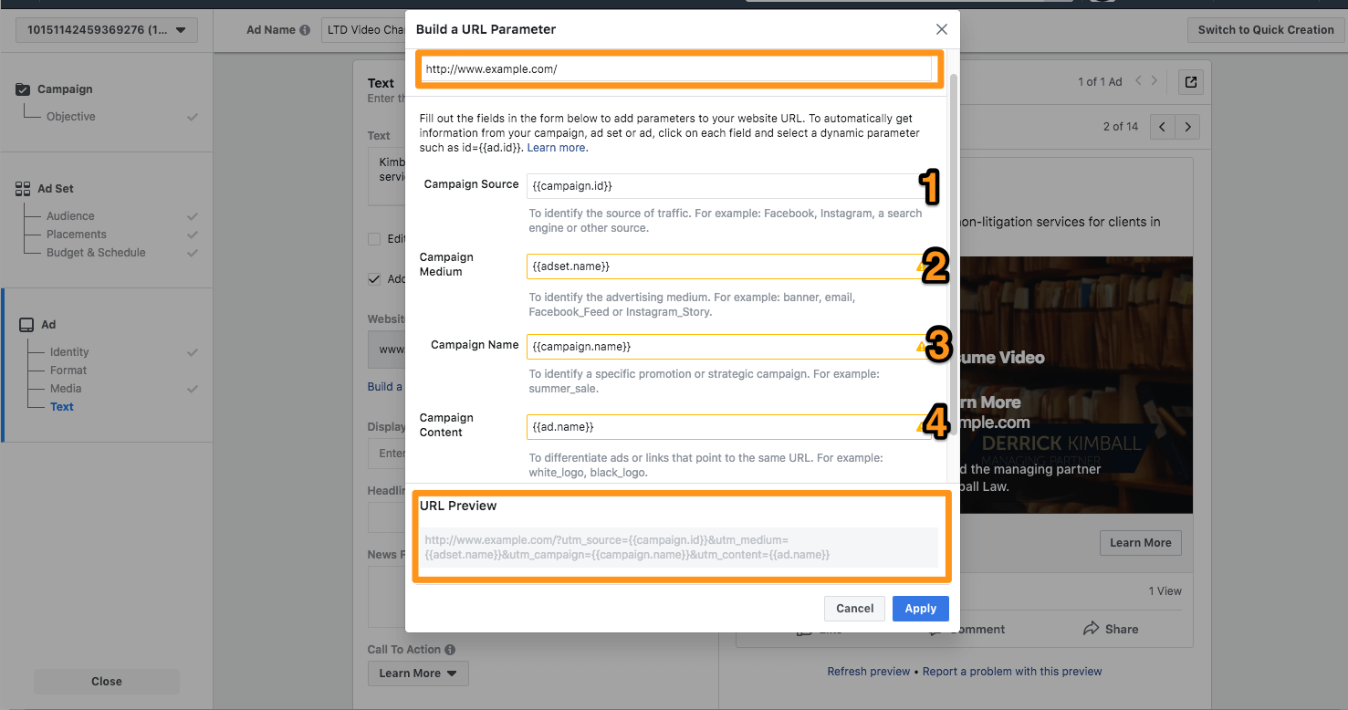Go to next placement preview of 14
1348x710 pixels.
1187,127
